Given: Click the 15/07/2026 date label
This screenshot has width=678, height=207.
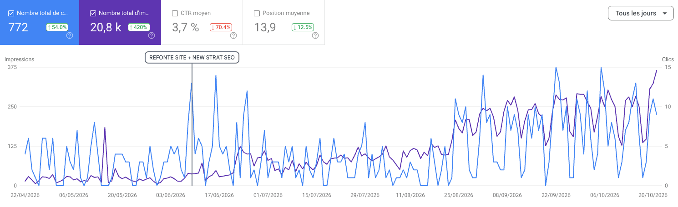Looking at the screenshot, I should point(316,195).
